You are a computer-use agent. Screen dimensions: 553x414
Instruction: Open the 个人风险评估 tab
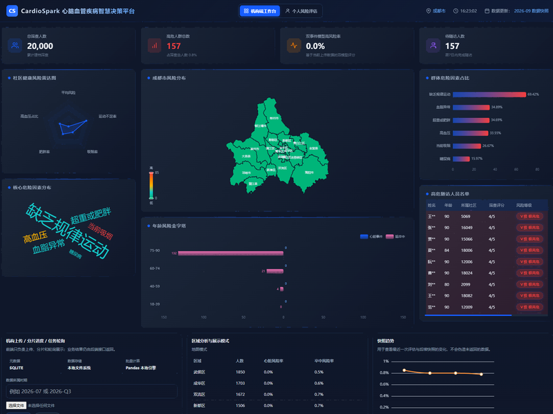pyautogui.click(x=301, y=11)
